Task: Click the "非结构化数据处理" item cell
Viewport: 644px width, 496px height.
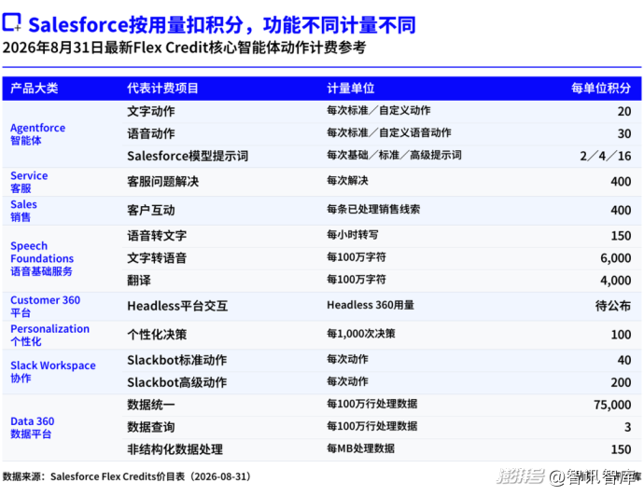Action: [175, 449]
